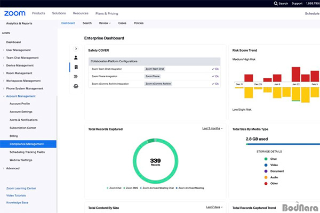The image size is (320, 213).
Task: Click the Zoom Team Chat tag
Action: point(155,69)
